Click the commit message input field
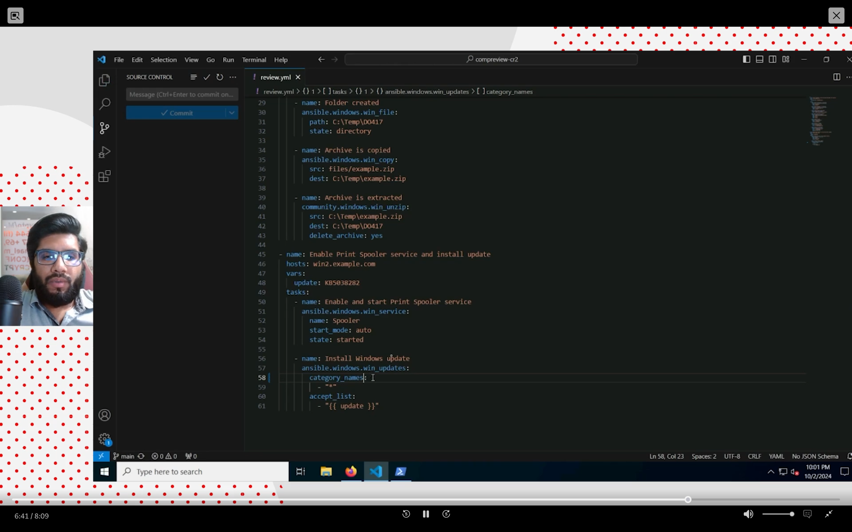 (182, 94)
